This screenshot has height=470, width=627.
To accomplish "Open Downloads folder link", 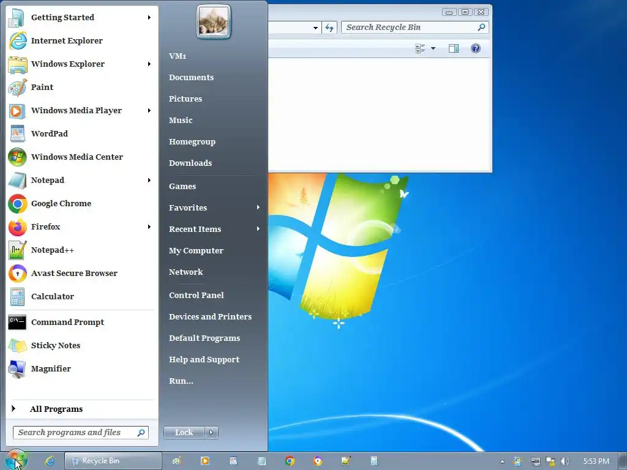I will pos(190,163).
